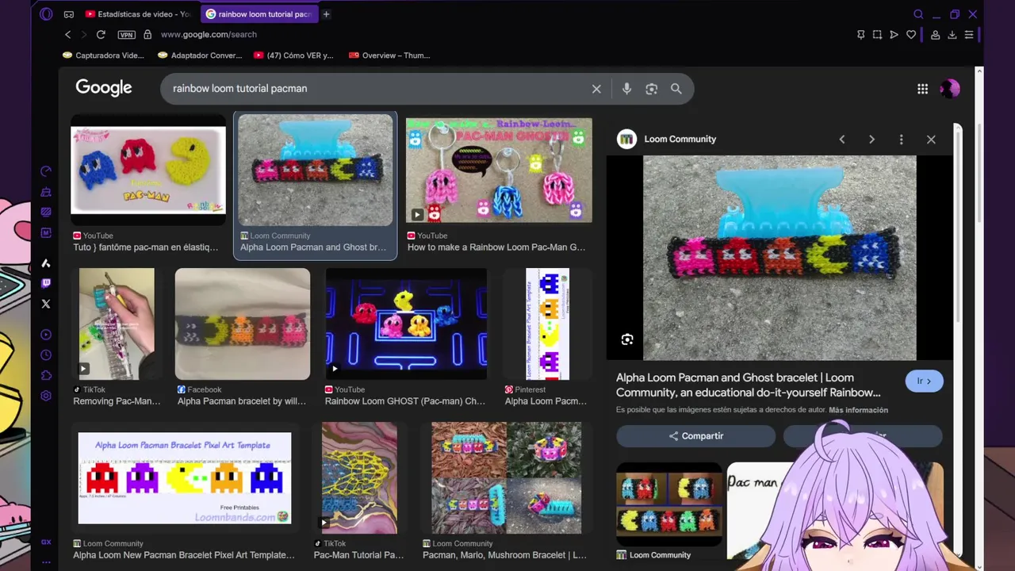Show previous image in preview panel
Screen dimensions: 1015x571
[x=842, y=140]
